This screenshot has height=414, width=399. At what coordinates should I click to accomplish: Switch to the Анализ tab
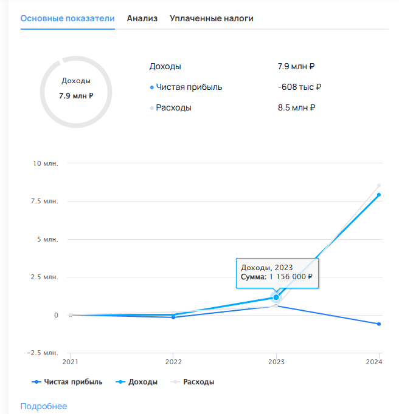coord(142,18)
